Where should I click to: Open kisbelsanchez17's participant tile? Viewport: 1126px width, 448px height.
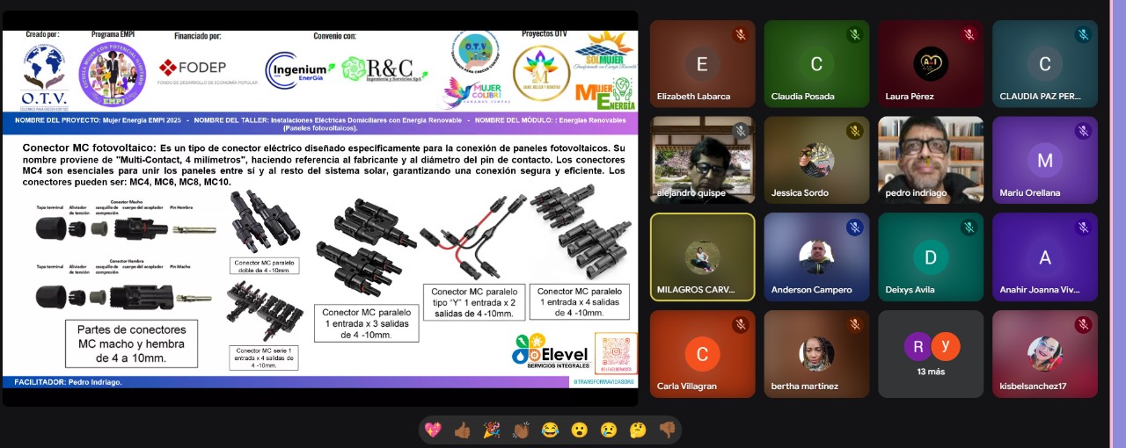[x=1045, y=353]
